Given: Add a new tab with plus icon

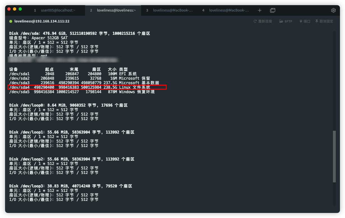Looking at the screenshot, I should point(259,10).
